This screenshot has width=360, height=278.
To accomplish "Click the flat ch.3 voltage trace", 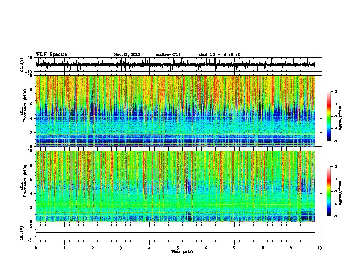I will coord(175,233).
